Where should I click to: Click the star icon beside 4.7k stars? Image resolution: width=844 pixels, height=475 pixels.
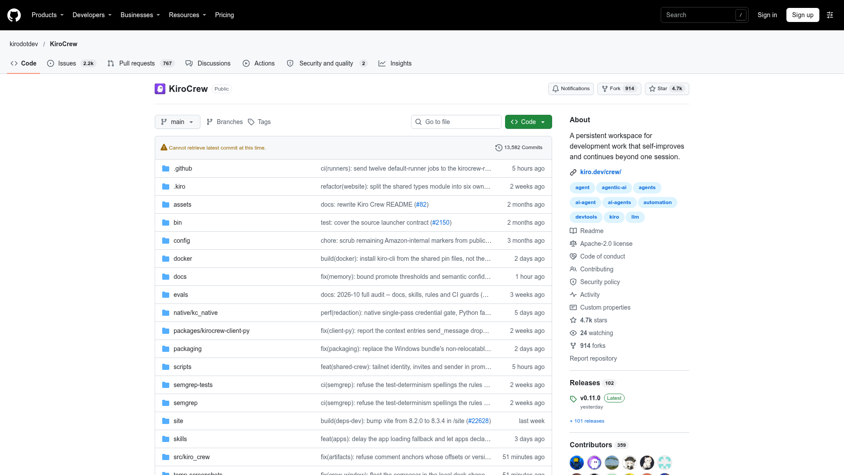click(x=573, y=320)
